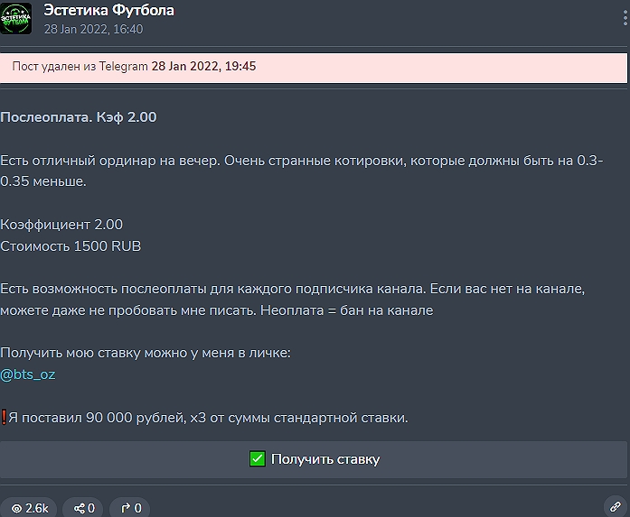
Task: Click the Стоимость 1500 RUB line
Action: [71, 246]
